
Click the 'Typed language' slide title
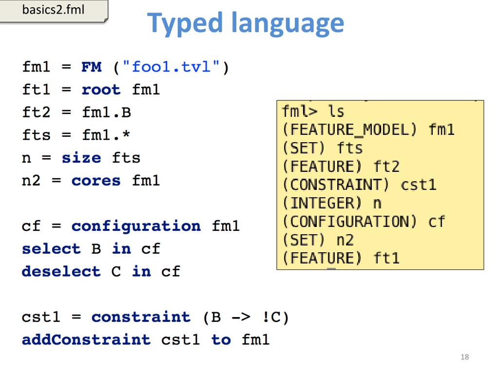[246, 23]
